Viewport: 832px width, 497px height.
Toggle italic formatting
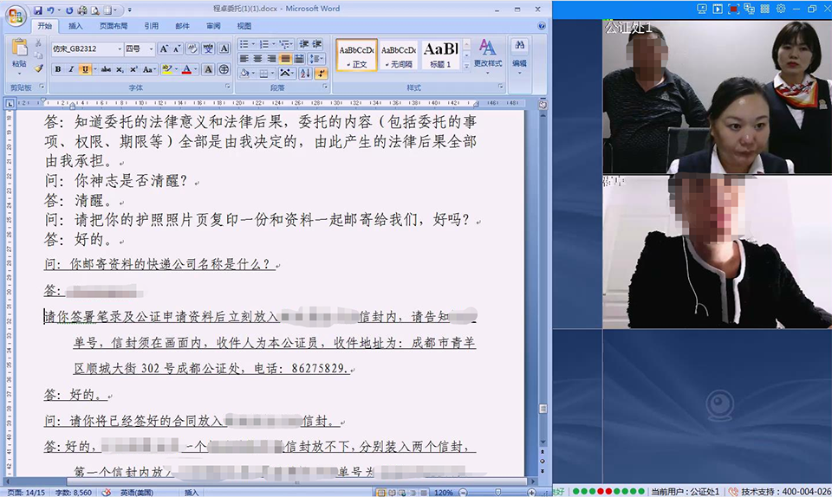coord(71,69)
